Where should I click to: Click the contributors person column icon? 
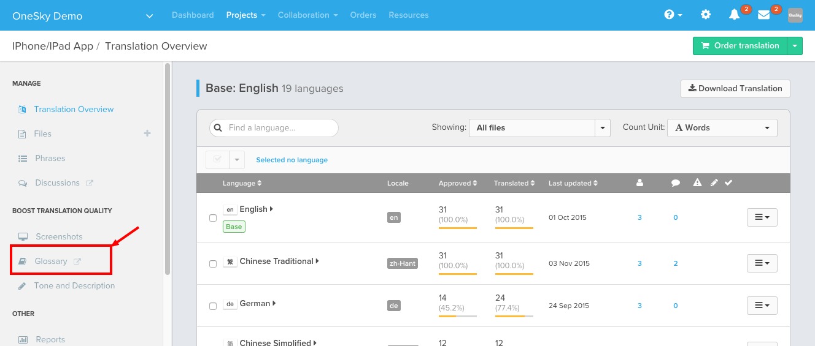coord(639,182)
